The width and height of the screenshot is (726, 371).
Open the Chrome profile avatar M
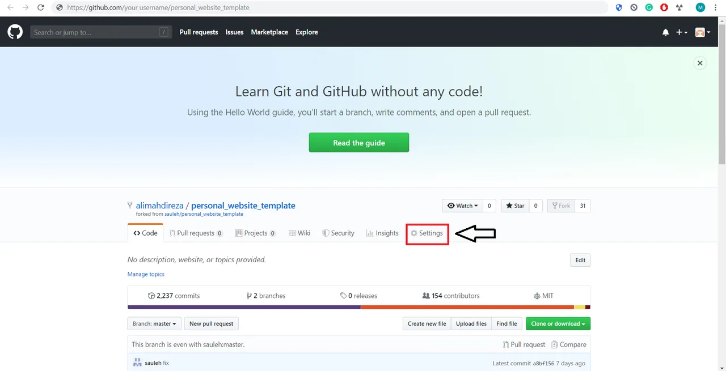click(700, 8)
